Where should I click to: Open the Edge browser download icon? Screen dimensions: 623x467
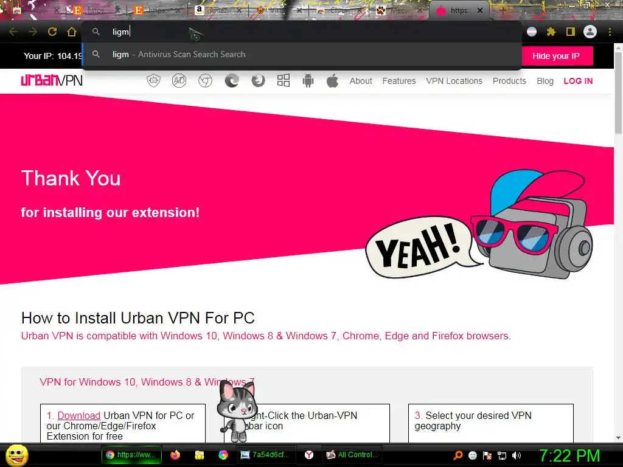[232, 81]
